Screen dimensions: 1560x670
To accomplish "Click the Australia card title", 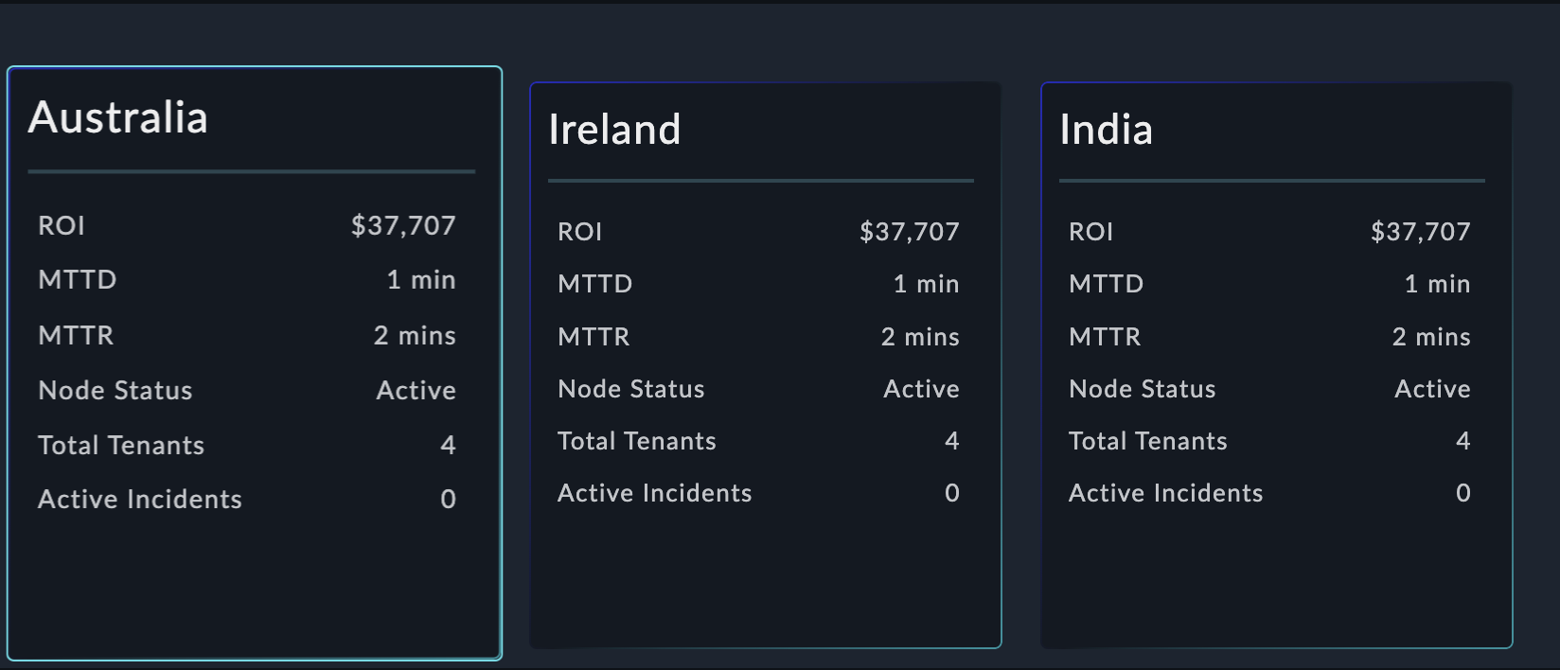I will [x=118, y=118].
